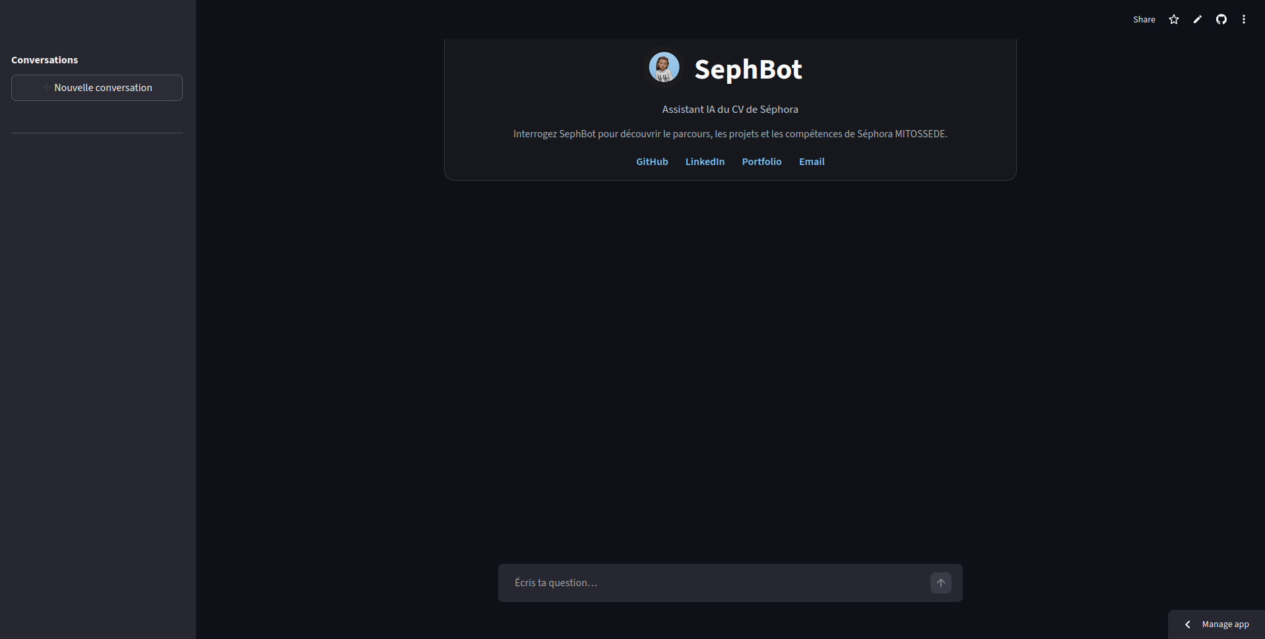Click the plus icon inside Nouvelle conversation
This screenshot has height=639, width=1265.
pyautogui.click(x=46, y=86)
